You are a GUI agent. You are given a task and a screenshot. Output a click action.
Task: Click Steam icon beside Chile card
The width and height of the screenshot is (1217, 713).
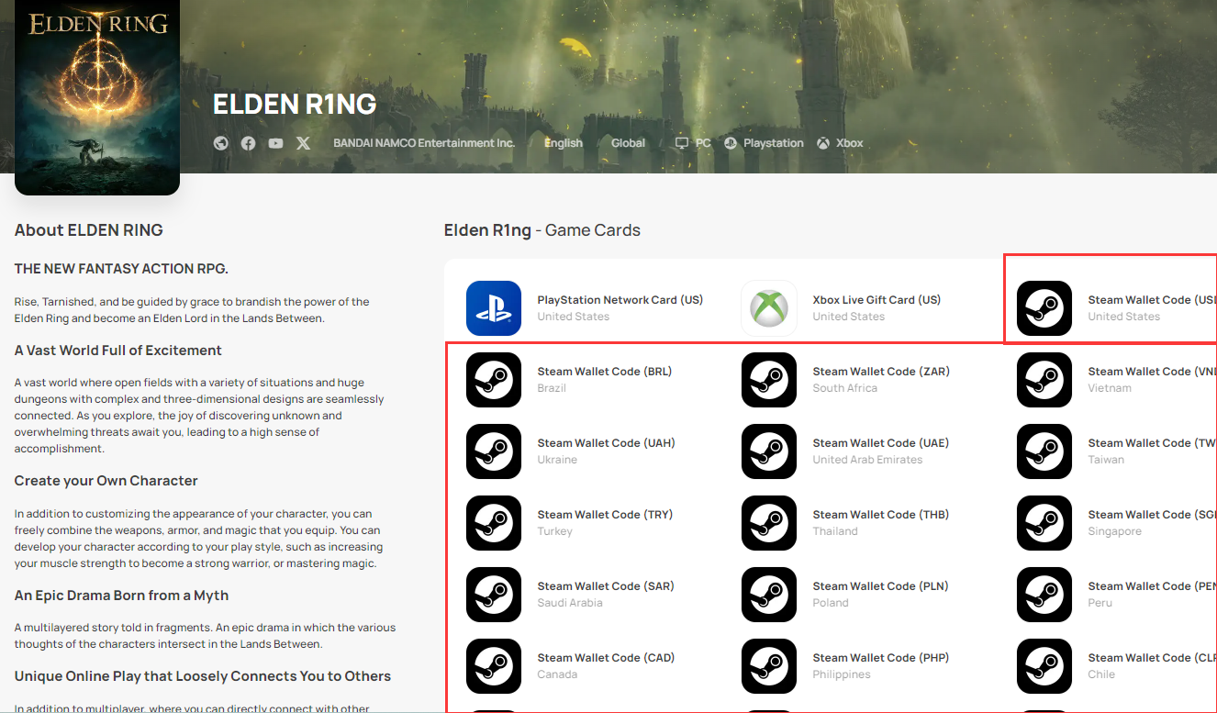pyautogui.click(x=1044, y=666)
